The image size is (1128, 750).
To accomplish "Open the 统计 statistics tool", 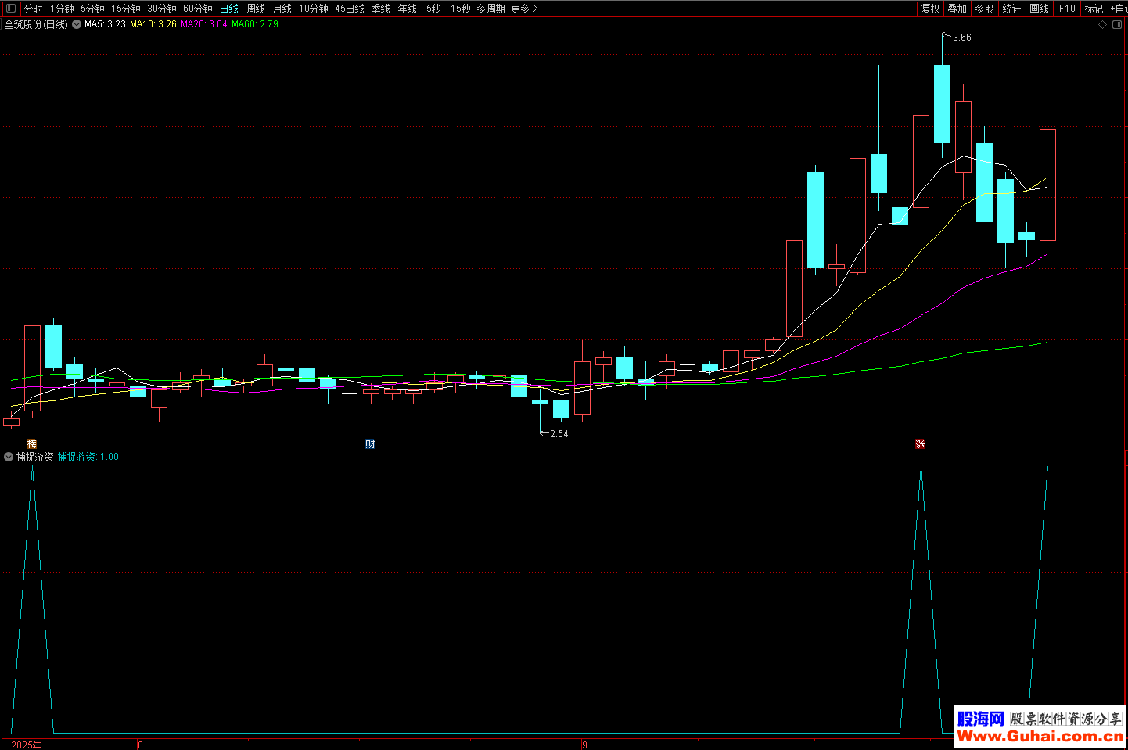I will pos(1011,9).
